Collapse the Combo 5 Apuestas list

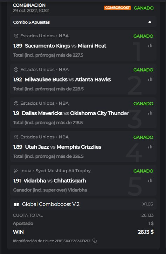[x=150, y=22]
